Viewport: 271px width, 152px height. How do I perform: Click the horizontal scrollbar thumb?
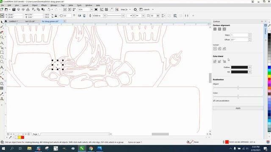point(160,134)
